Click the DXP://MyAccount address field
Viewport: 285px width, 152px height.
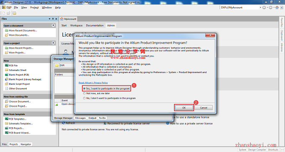[x=240, y=8]
